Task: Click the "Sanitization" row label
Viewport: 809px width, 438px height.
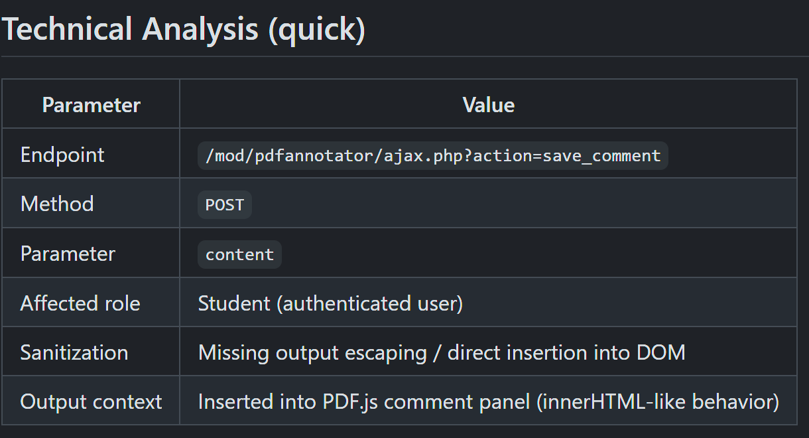Action: tap(74, 352)
